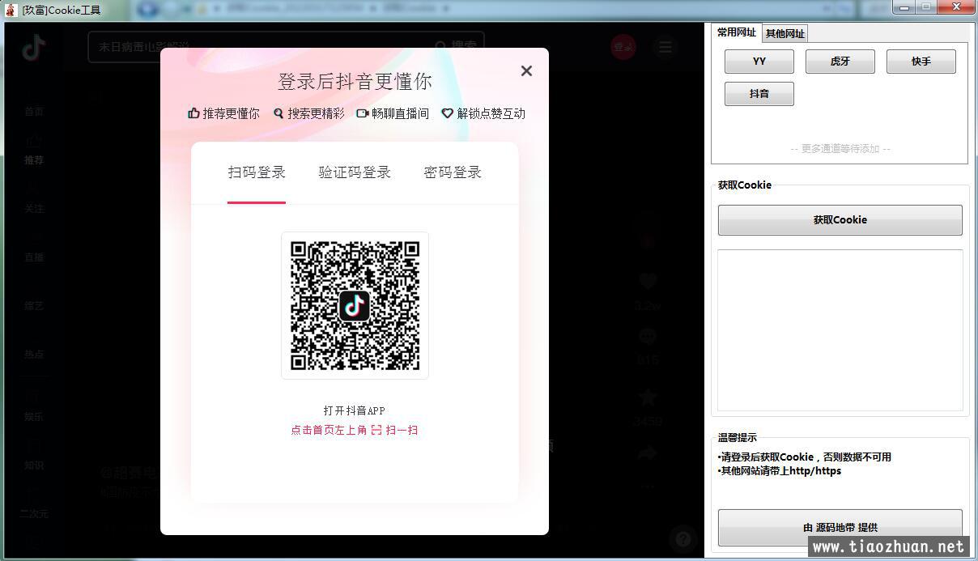978x561 pixels.
Task: Click the camera icon beside 畅聊直播间
Action: click(x=363, y=113)
